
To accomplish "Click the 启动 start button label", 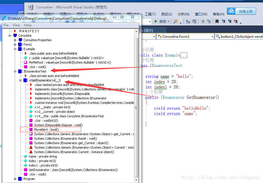I will pyautogui.click(x=162, y=22).
